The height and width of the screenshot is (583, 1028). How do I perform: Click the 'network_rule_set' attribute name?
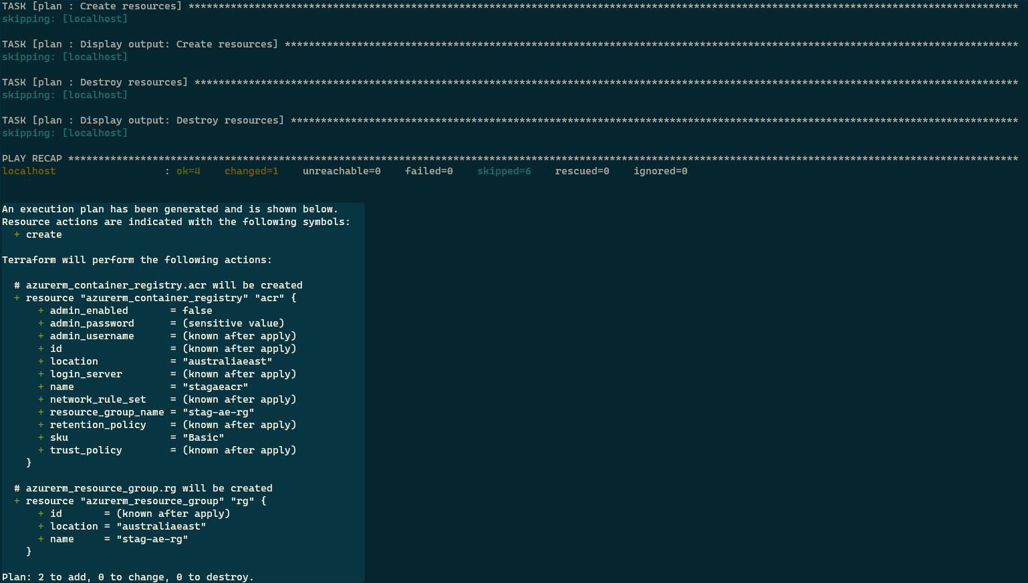click(x=98, y=399)
